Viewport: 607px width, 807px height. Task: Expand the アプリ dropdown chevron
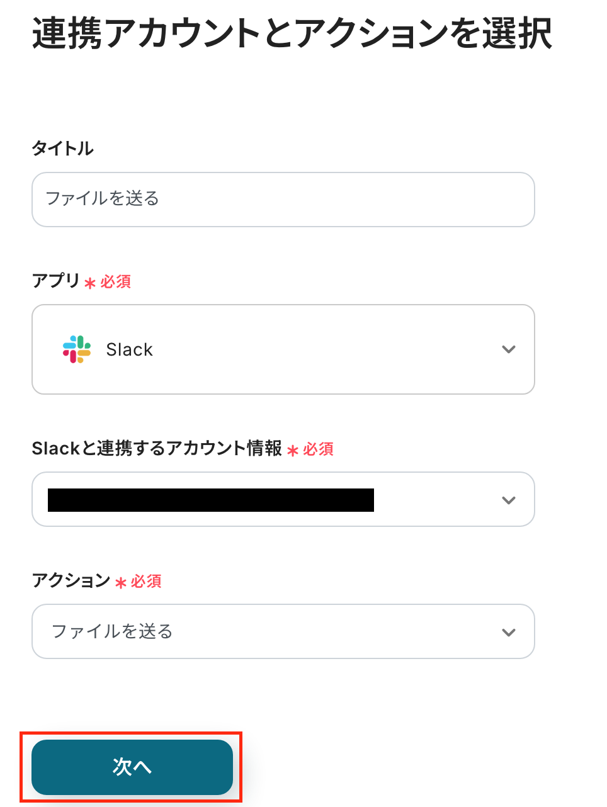pyautogui.click(x=509, y=349)
